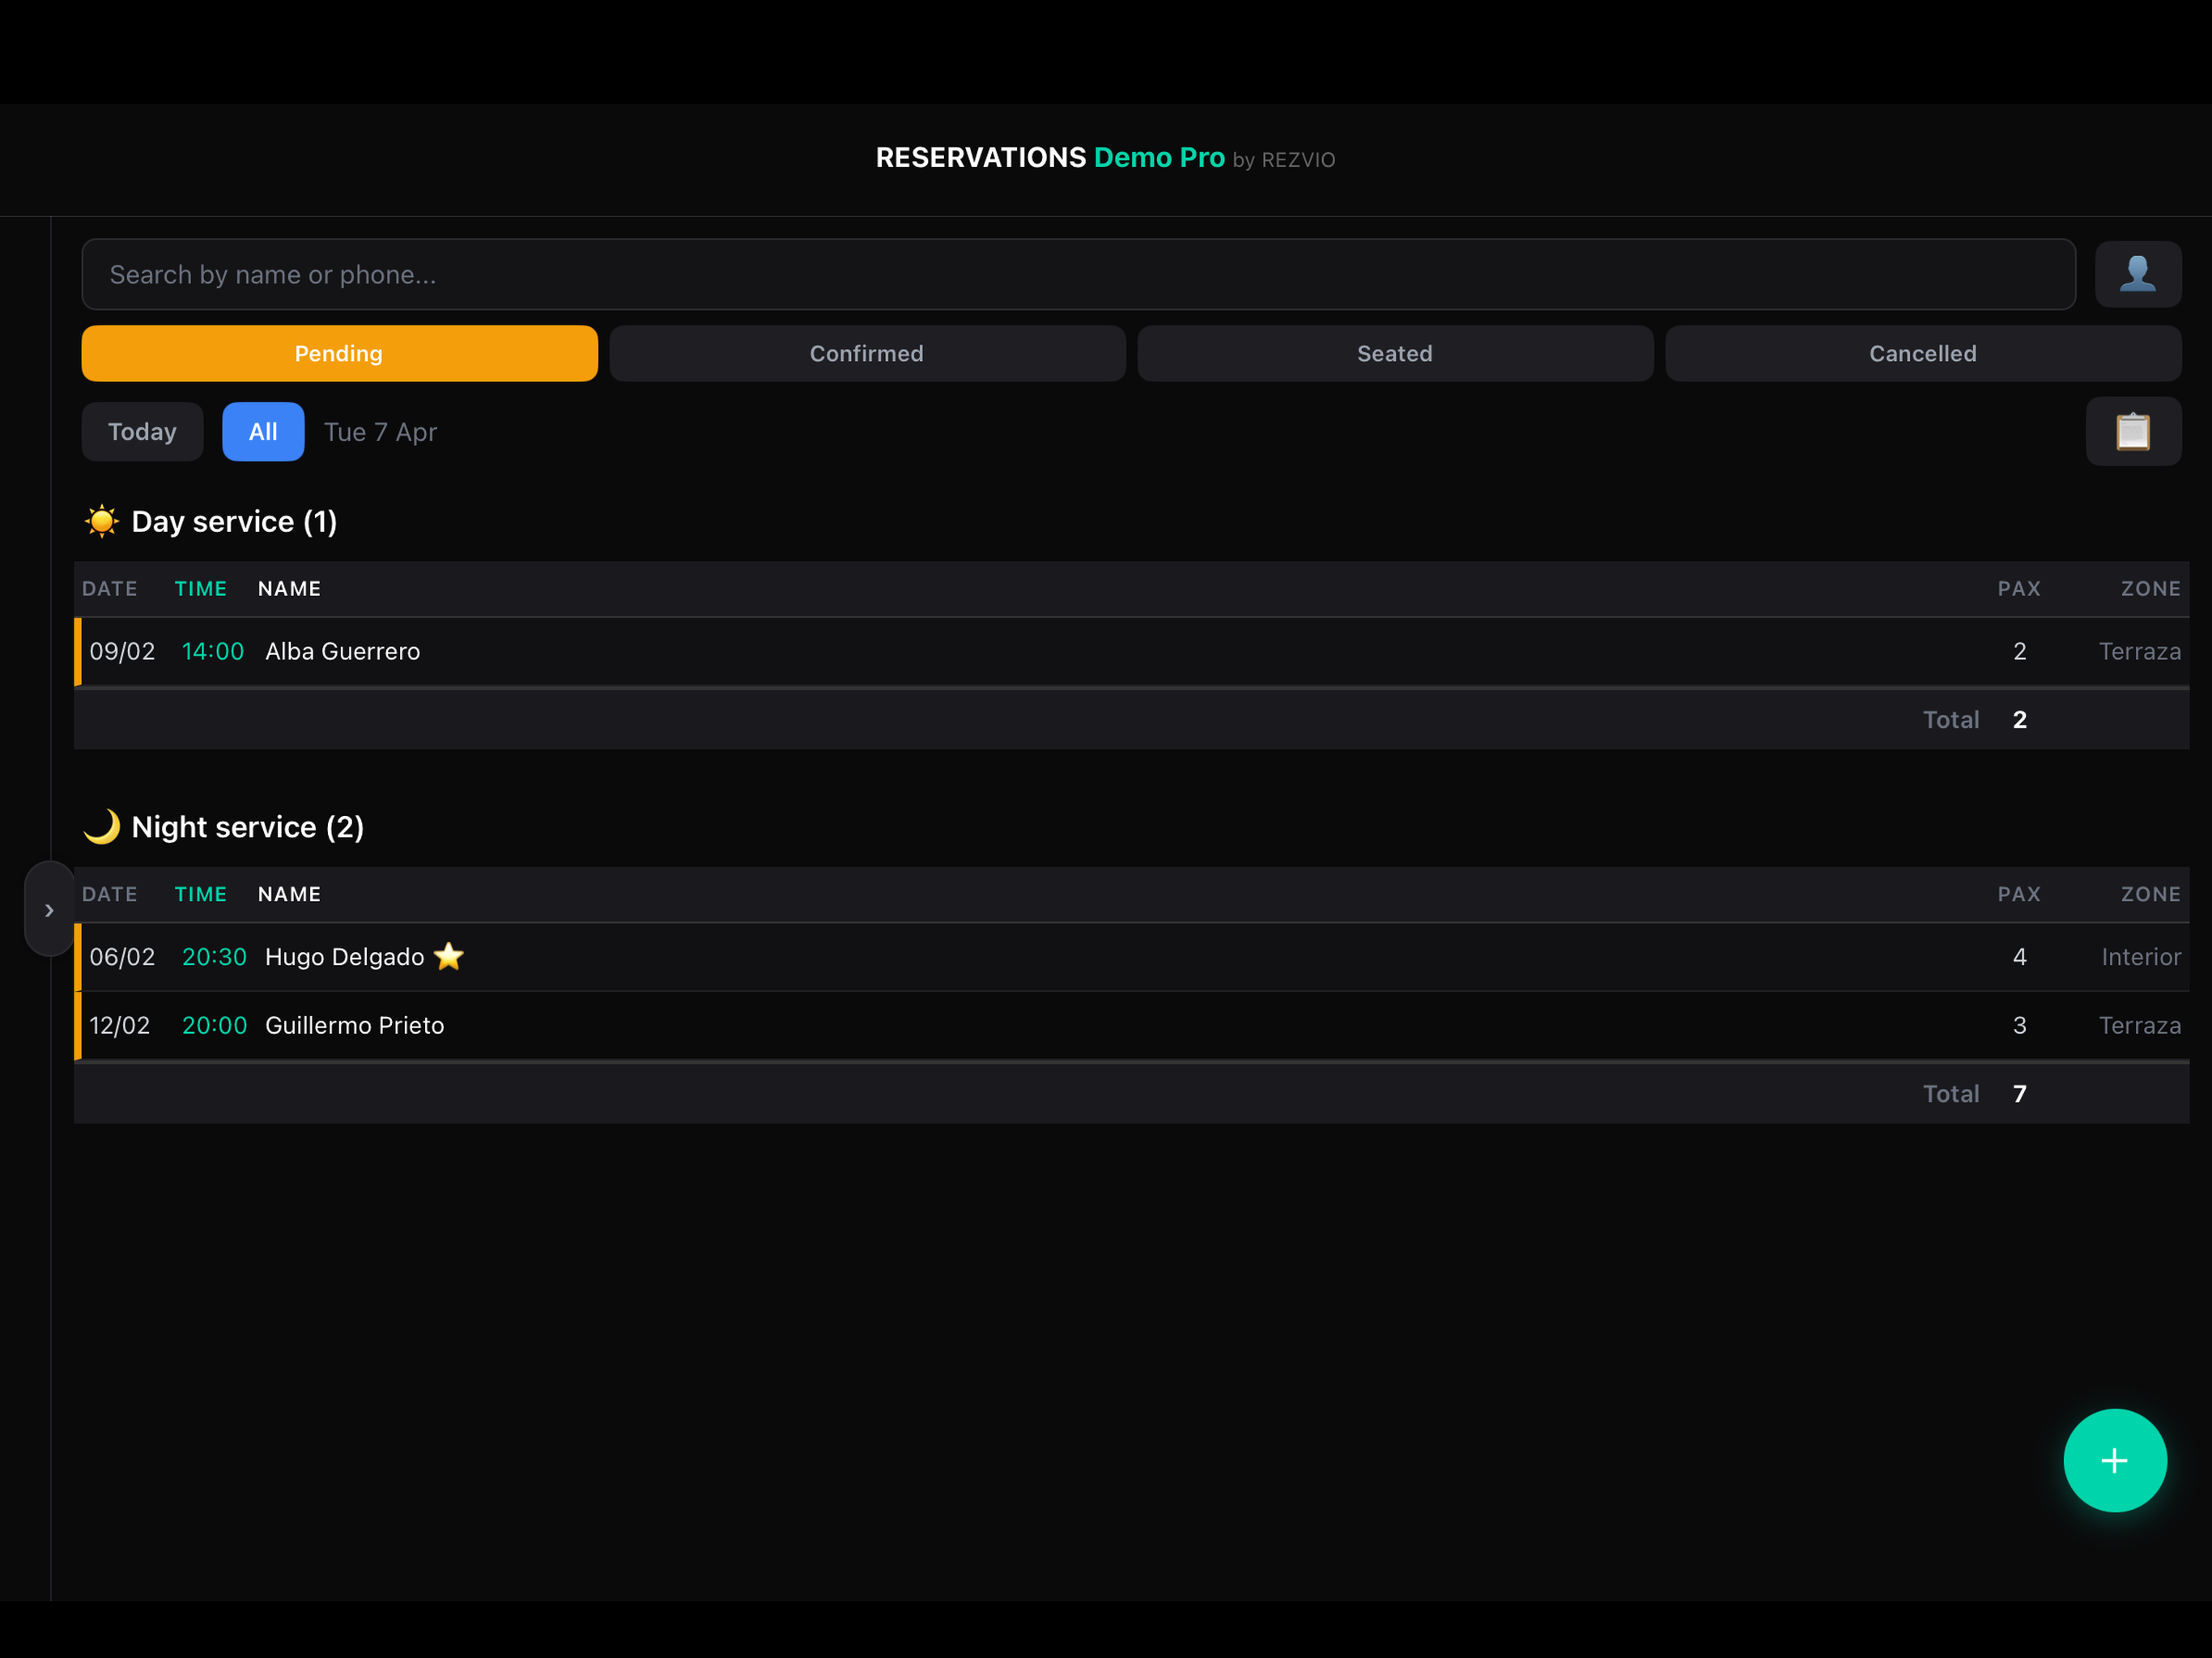Open the Tue 7 Apr date picker
Screen dimensions: 2212x1658
380,432
